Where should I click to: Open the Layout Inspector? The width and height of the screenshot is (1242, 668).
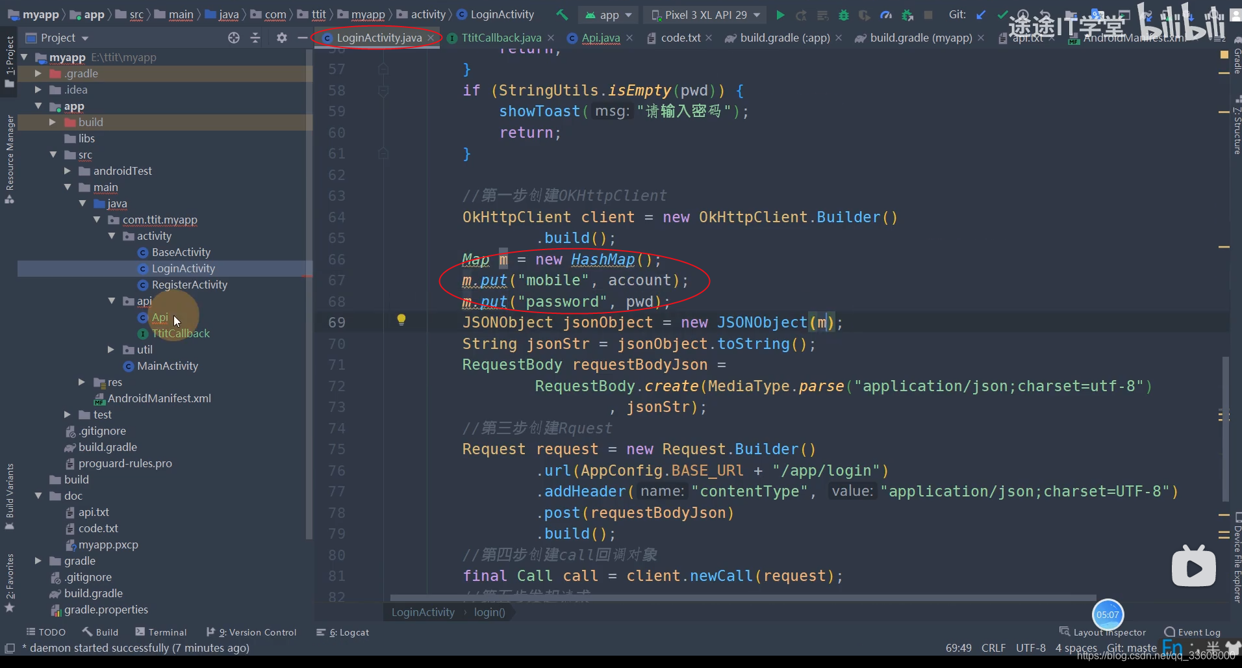coord(1102,632)
